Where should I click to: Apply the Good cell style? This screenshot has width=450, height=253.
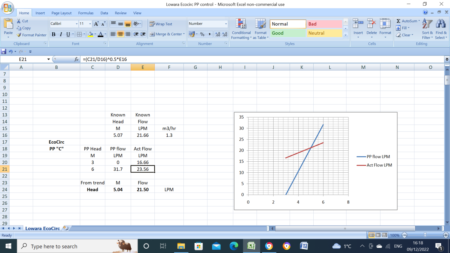(287, 33)
